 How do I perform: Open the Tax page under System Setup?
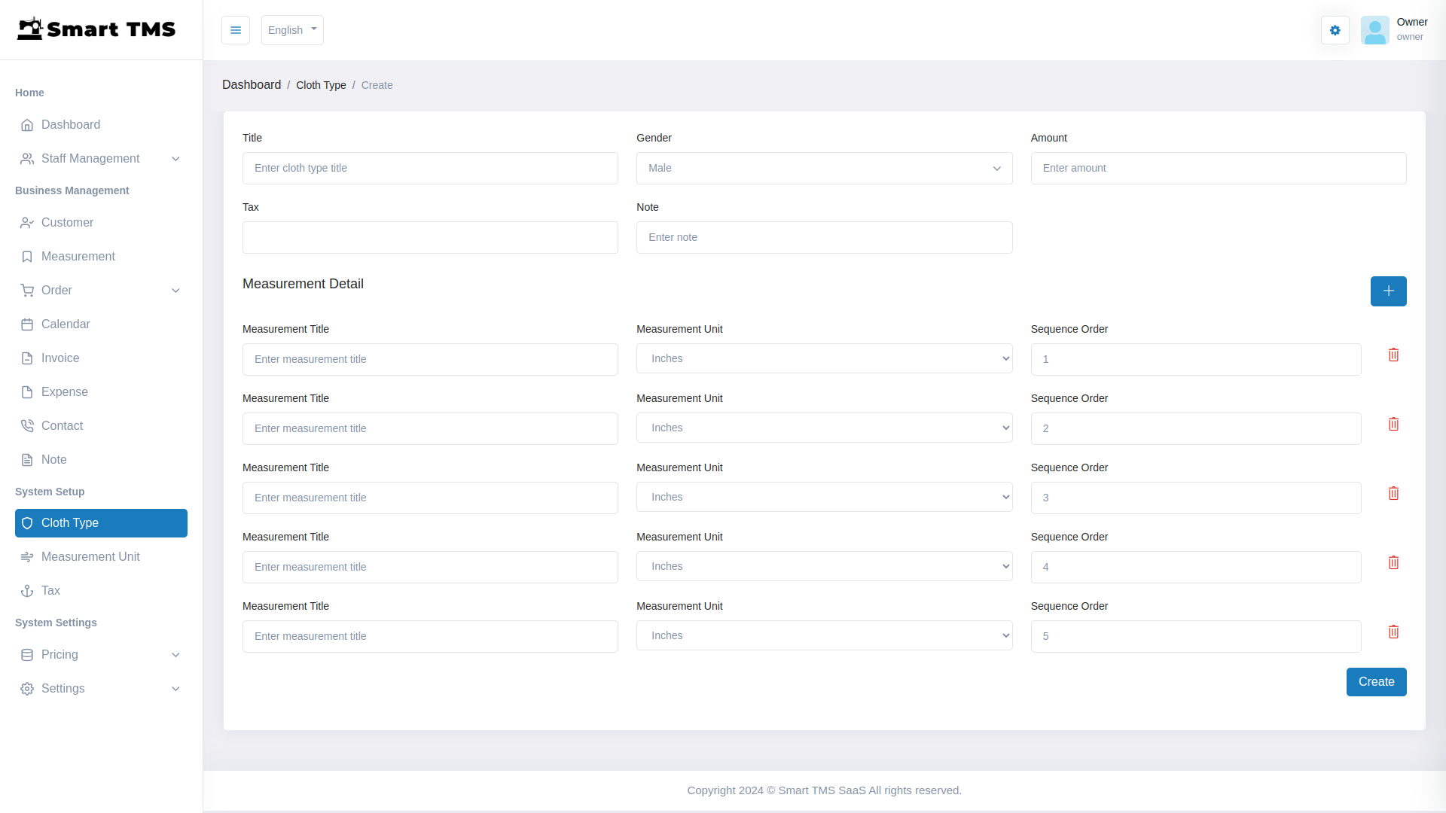tap(50, 591)
